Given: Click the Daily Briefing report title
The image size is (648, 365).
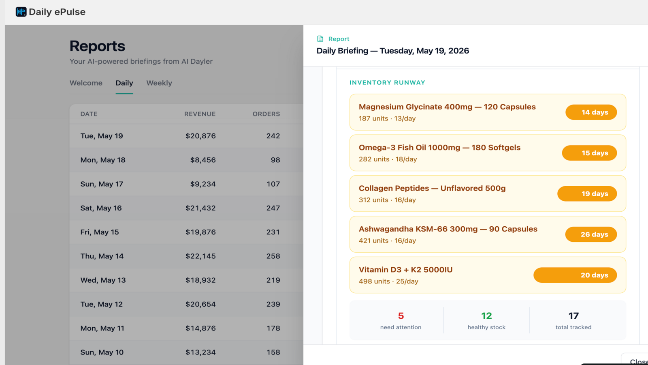Looking at the screenshot, I should [393, 51].
